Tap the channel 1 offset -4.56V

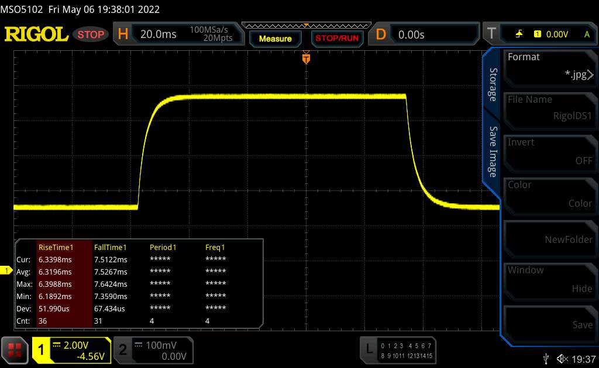point(91,356)
